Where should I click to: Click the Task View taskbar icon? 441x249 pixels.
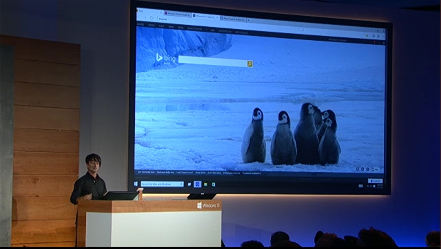[x=190, y=184]
